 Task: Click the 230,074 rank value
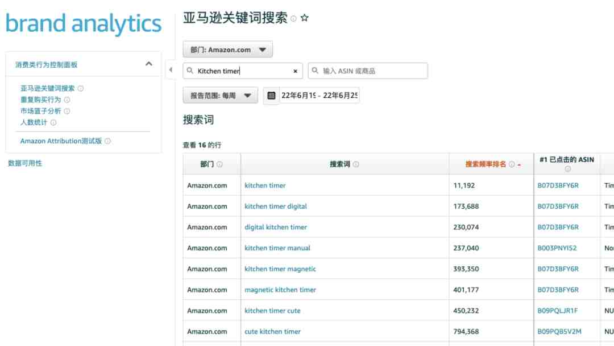tap(466, 227)
